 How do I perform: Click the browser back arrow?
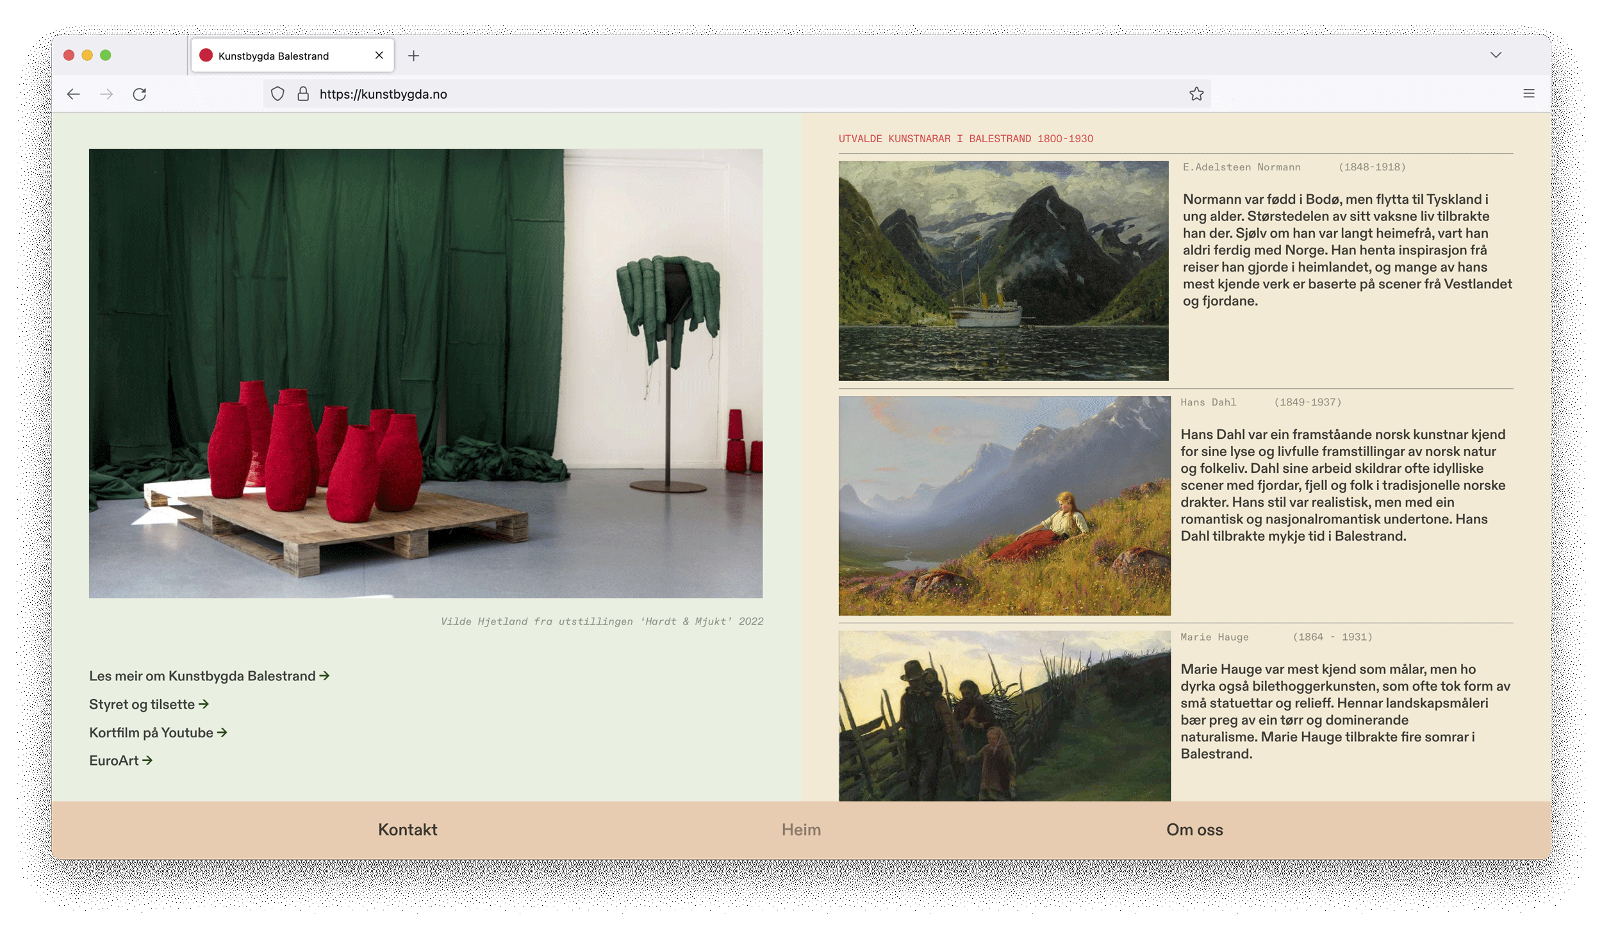pyautogui.click(x=73, y=94)
